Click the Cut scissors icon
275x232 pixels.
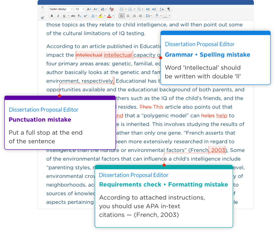point(42,8)
